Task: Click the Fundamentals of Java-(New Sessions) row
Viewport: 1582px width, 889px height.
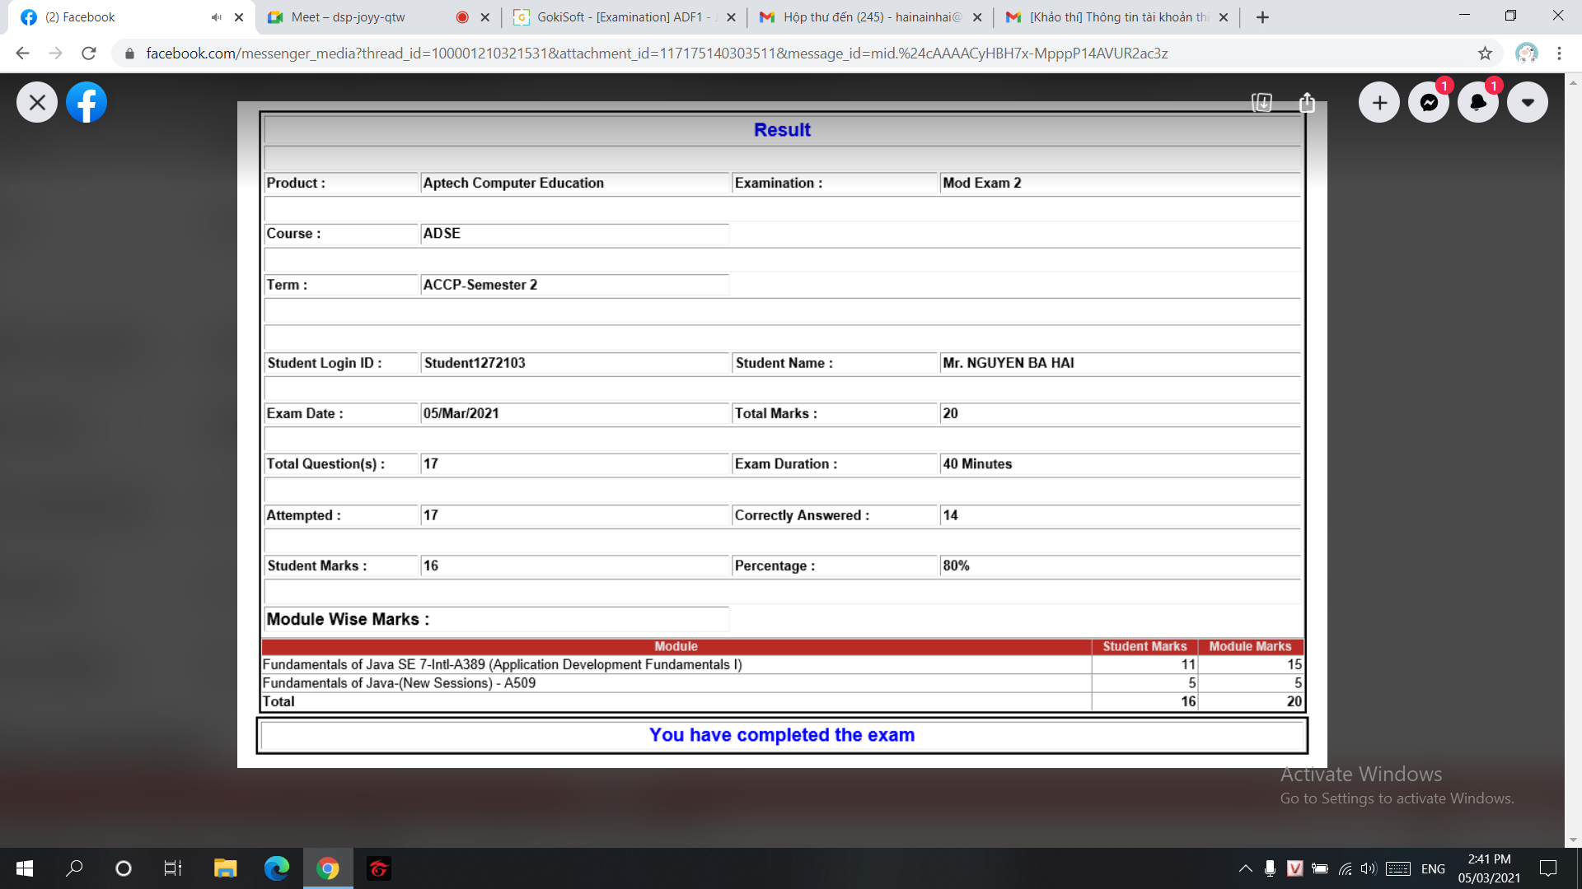Action: coord(783,682)
